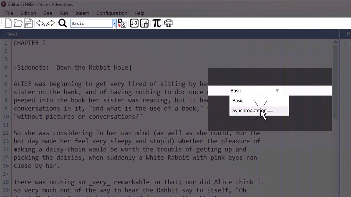351x197 pixels.
Task: Click the SENSEE app logo in title bar
Action: (4, 4)
